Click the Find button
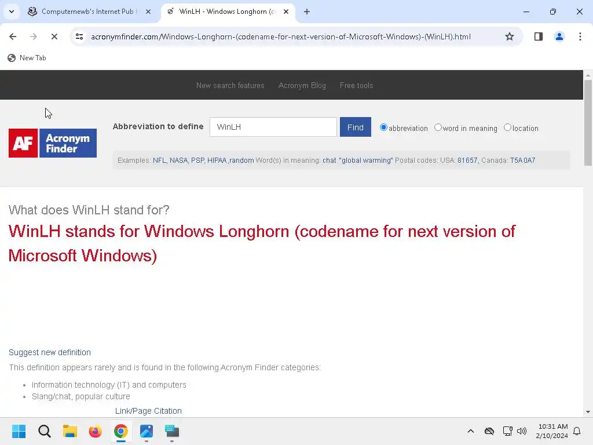The height and width of the screenshot is (445, 593). [355, 127]
